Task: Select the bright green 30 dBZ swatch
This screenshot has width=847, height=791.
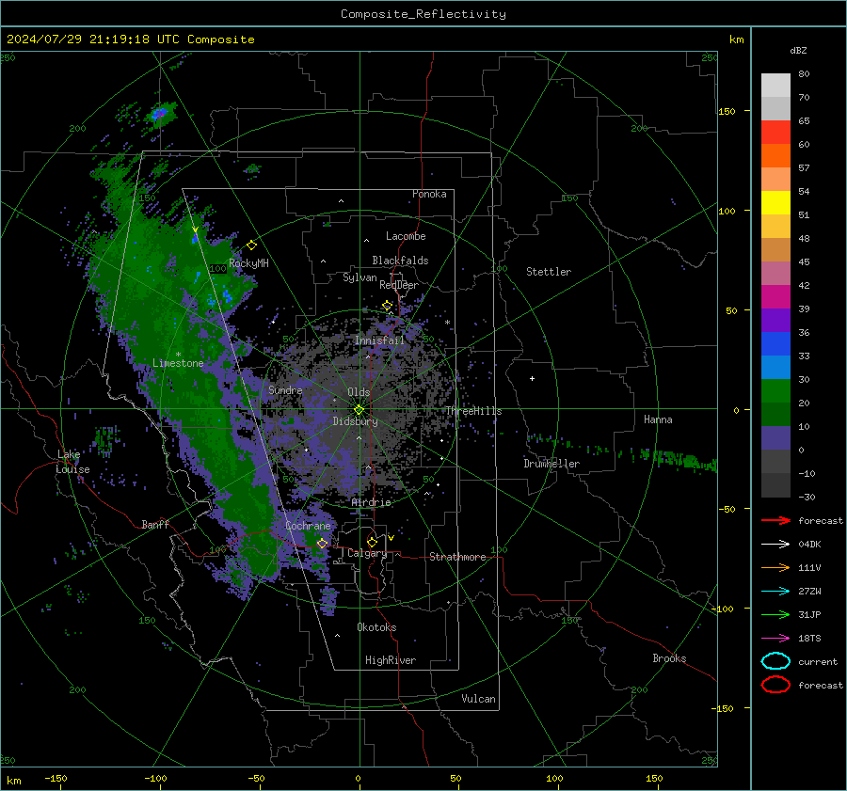Action: pos(775,390)
